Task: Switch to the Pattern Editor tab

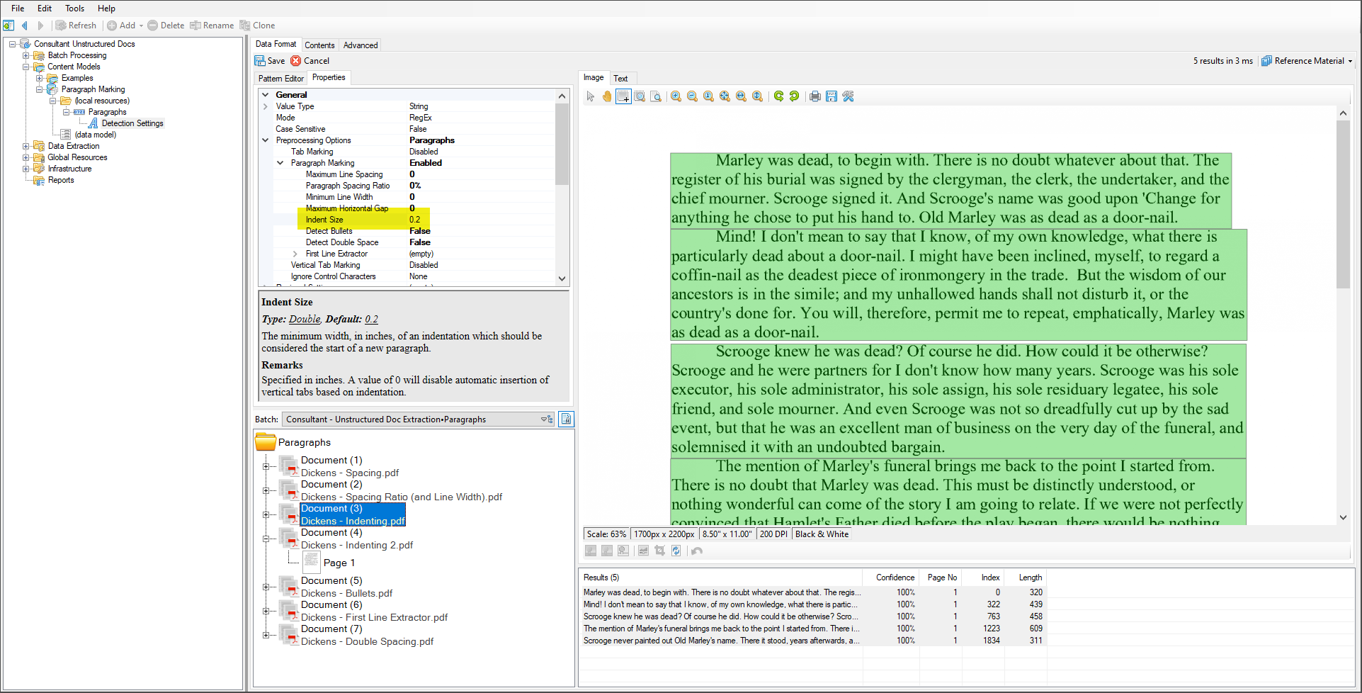Action: [x=280, y=79]
